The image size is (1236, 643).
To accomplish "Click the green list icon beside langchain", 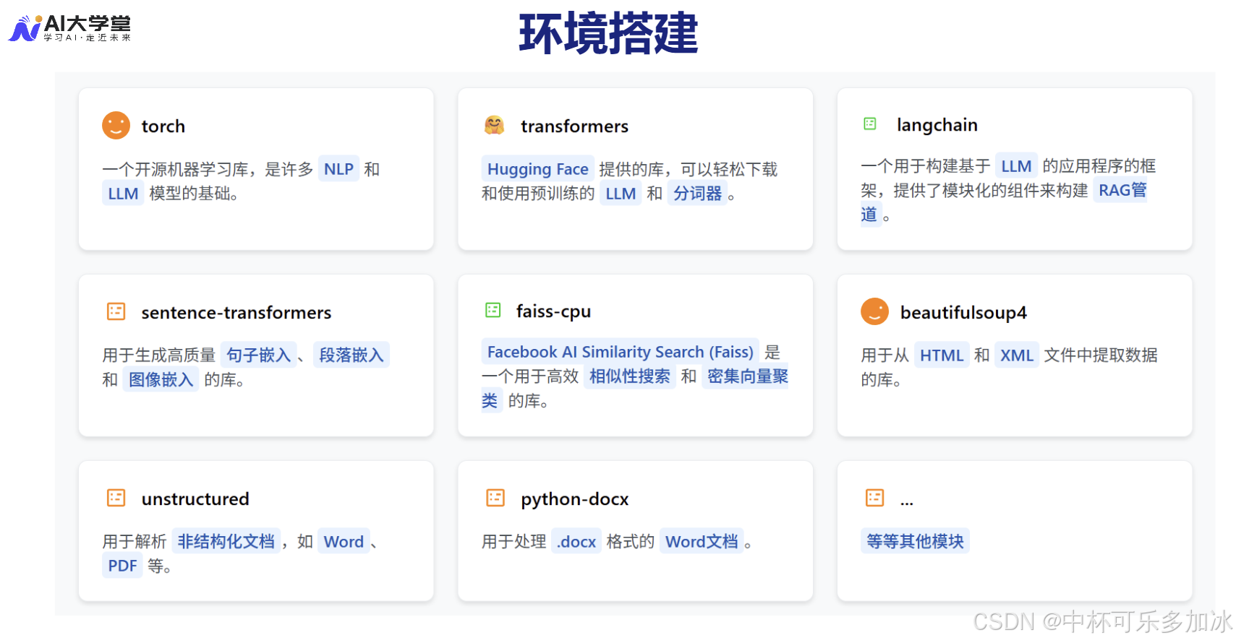I will click(x=870, y=124).
